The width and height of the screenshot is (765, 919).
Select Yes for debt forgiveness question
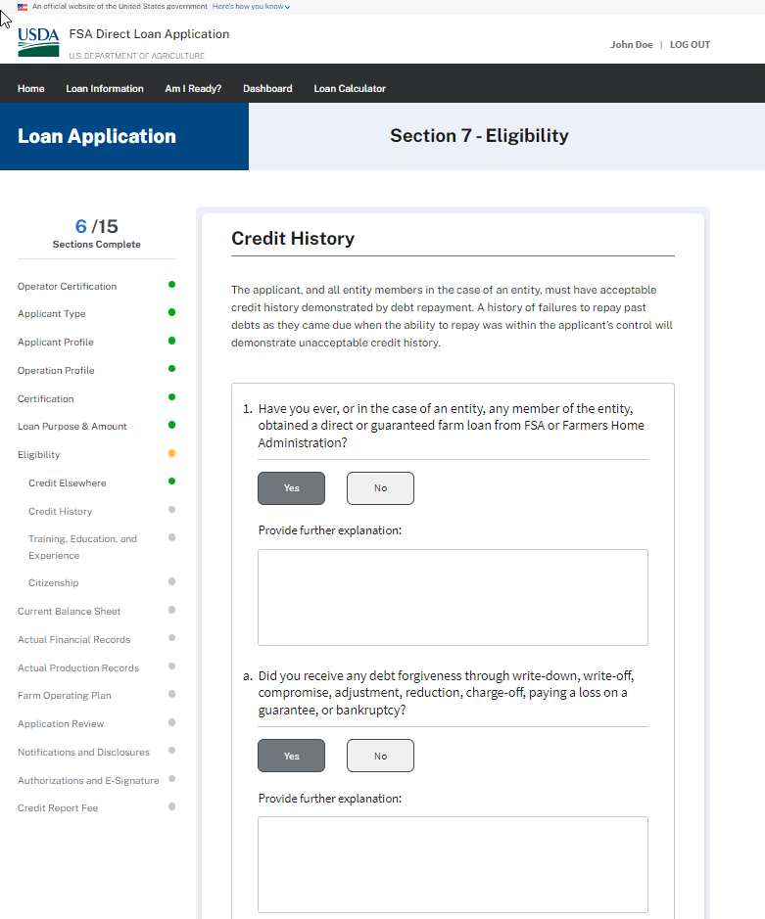click(x=291, y=757)
